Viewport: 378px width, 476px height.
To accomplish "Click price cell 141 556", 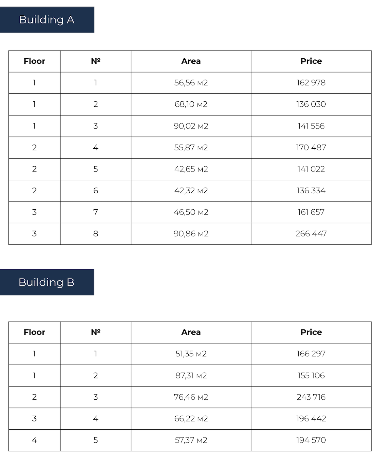I will pyautogui.click(x=311, y=126).
